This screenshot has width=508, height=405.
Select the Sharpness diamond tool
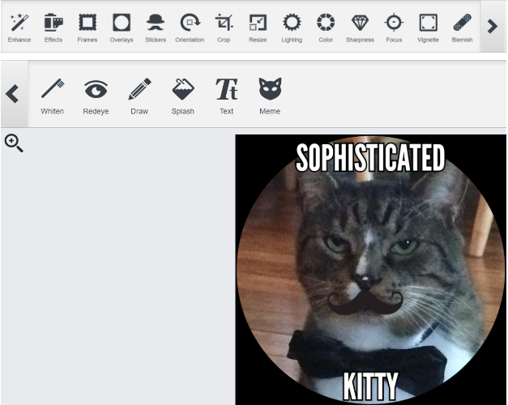point(360,28)
